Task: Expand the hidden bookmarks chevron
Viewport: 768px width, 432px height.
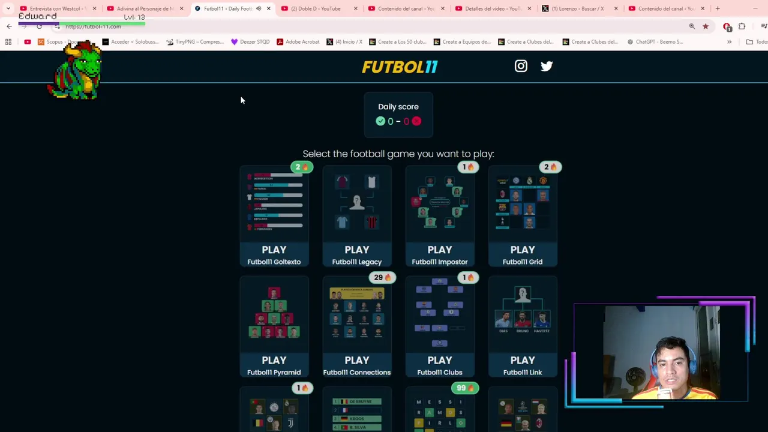Action: 729,42
